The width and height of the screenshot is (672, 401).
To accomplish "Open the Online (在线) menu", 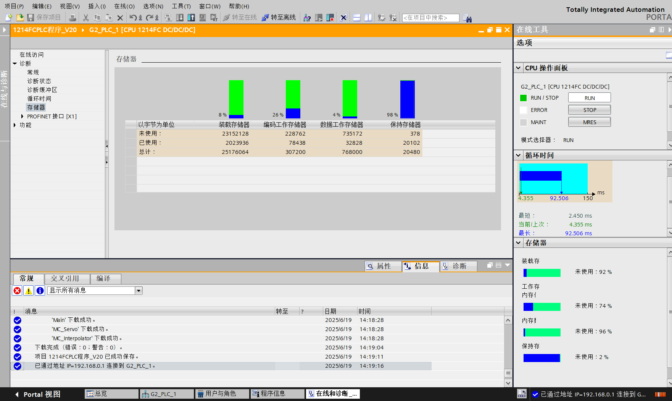I will point(124,6).
